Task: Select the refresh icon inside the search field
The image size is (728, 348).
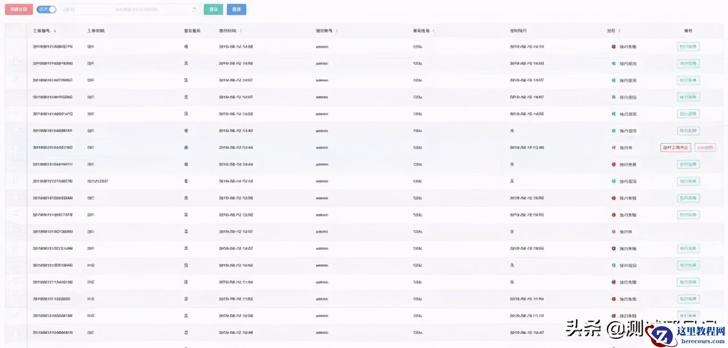Action: click(193, 9)
